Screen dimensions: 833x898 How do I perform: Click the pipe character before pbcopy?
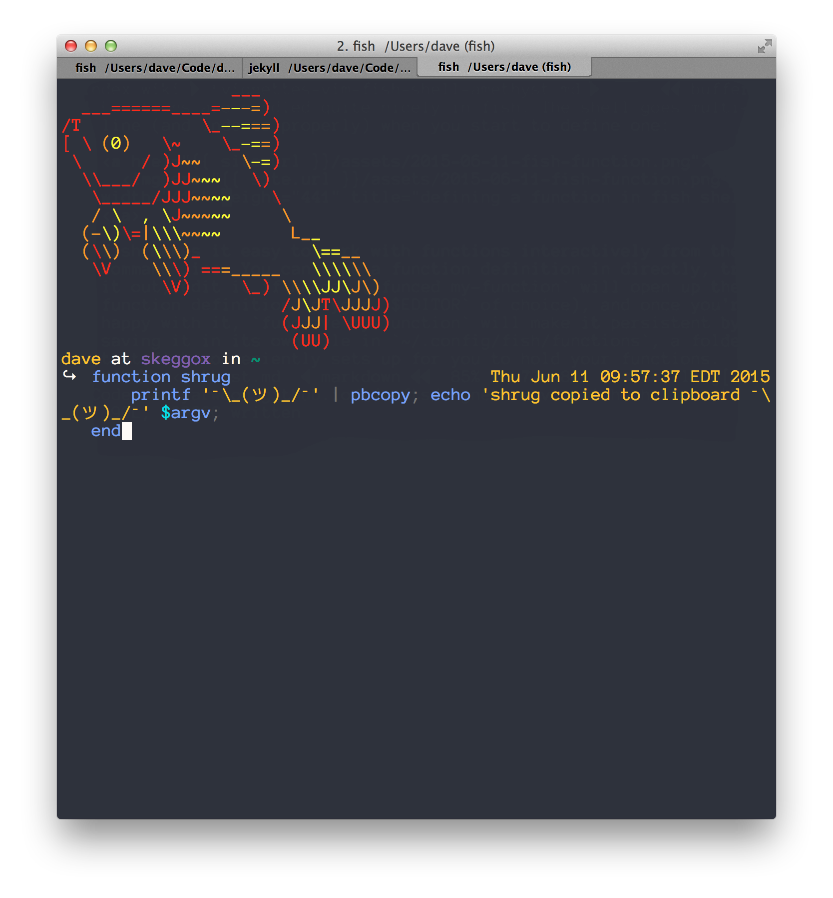tap(336, 395)
